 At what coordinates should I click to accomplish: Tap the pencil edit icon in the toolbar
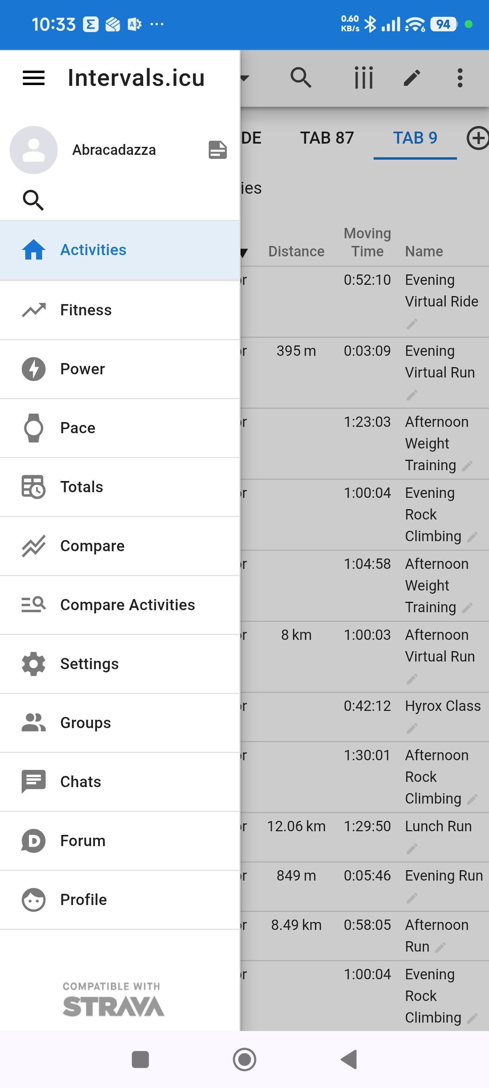pos(412,78)
